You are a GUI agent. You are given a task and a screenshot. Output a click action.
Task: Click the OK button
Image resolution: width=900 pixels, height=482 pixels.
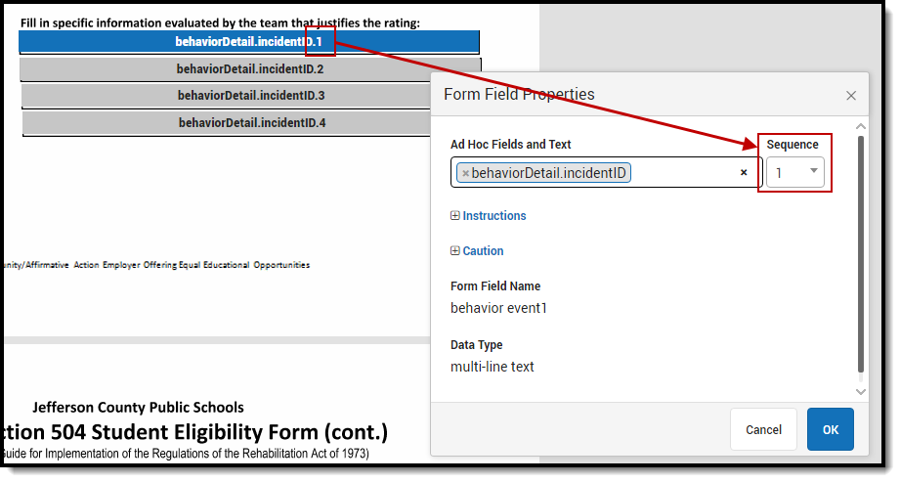[830, 429]
